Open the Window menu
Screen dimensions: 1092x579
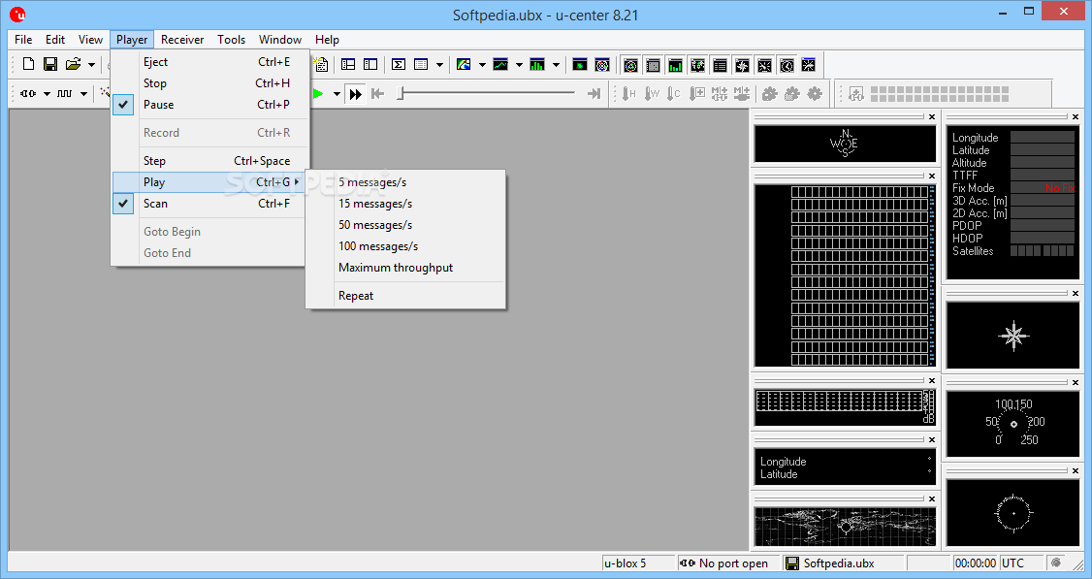[x=280, y=40]
